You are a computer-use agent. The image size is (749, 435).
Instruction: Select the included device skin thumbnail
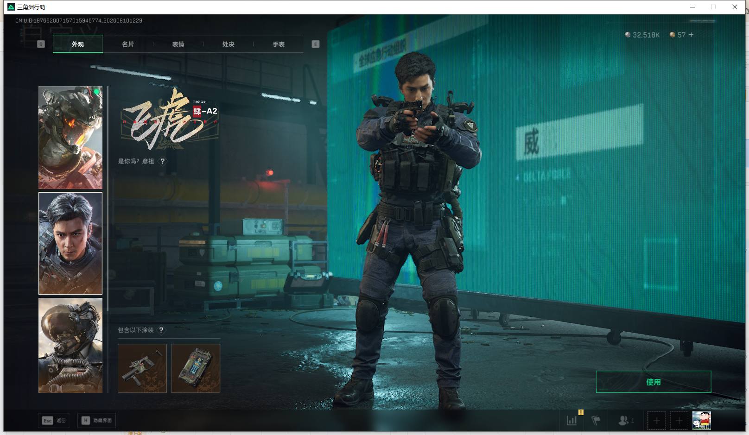point(196,368)
